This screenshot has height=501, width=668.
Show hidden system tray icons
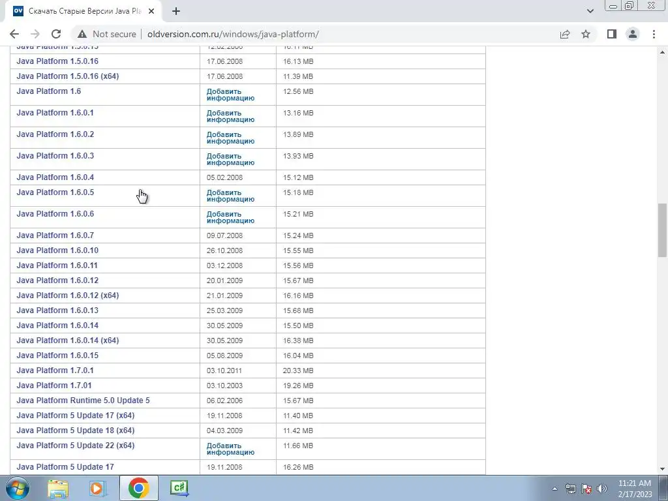[x=554, y=489]
